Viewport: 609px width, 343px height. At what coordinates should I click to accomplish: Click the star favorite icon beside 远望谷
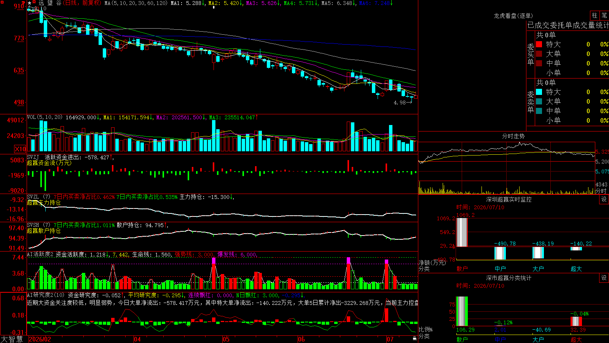click(x=30, y=3)
